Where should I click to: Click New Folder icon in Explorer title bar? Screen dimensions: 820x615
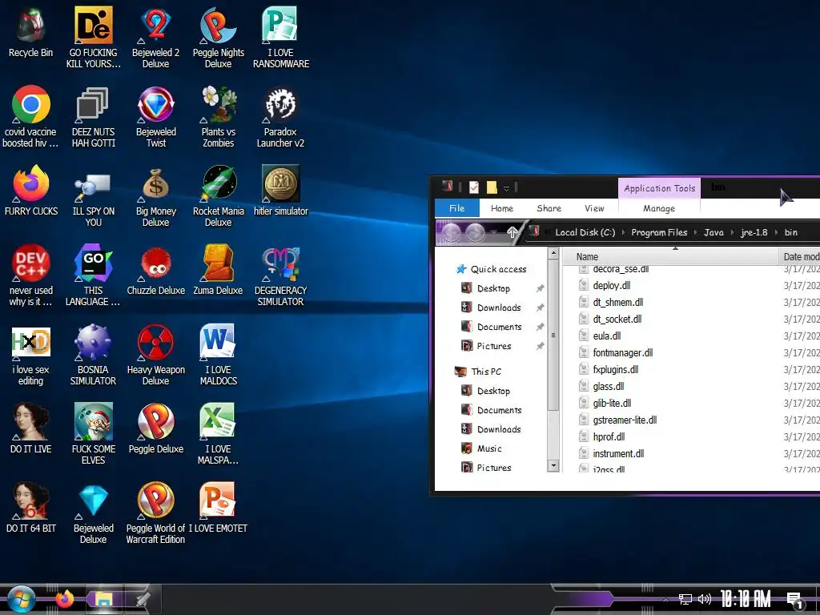492,187
